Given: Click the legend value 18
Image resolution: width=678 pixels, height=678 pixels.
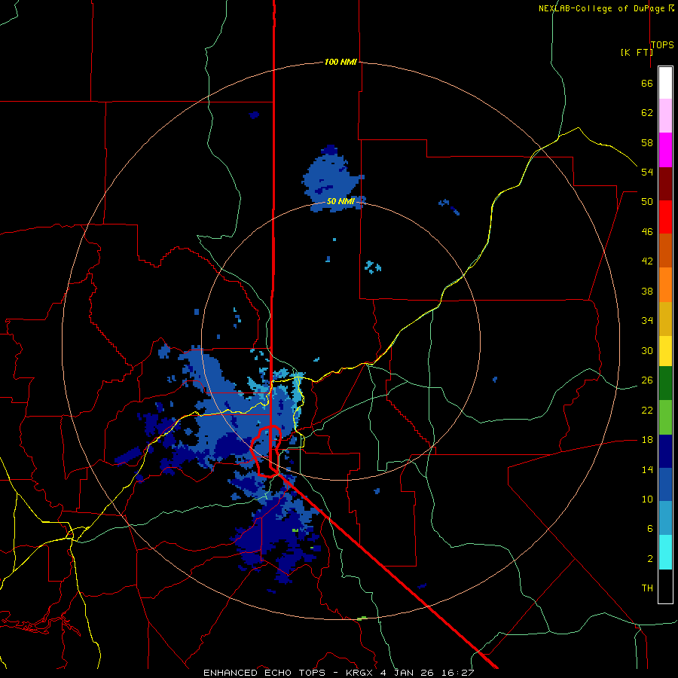Looking at the screenshot, I should [x=647, y=440].
